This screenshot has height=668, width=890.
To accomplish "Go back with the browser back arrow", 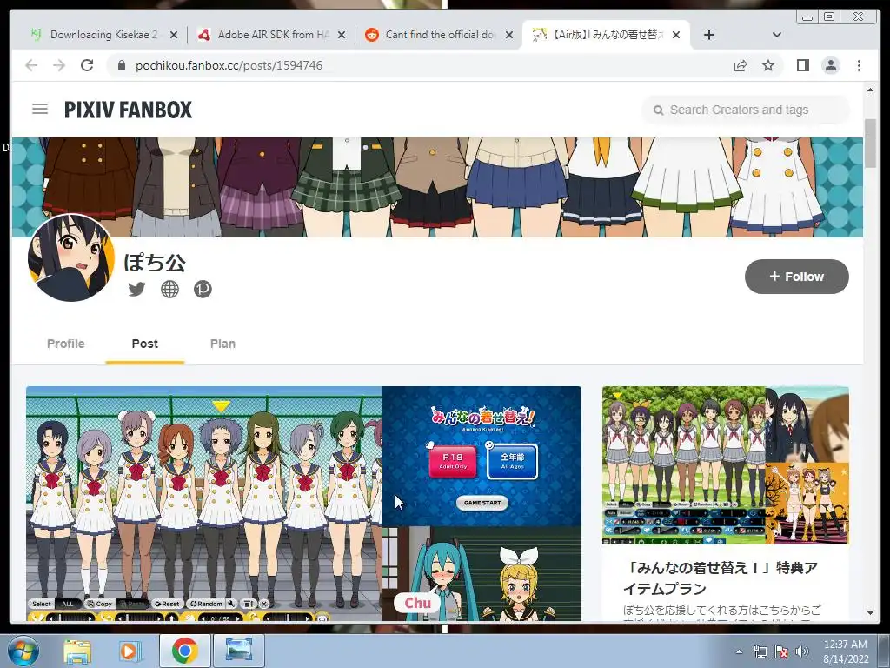I will (31, 65).
